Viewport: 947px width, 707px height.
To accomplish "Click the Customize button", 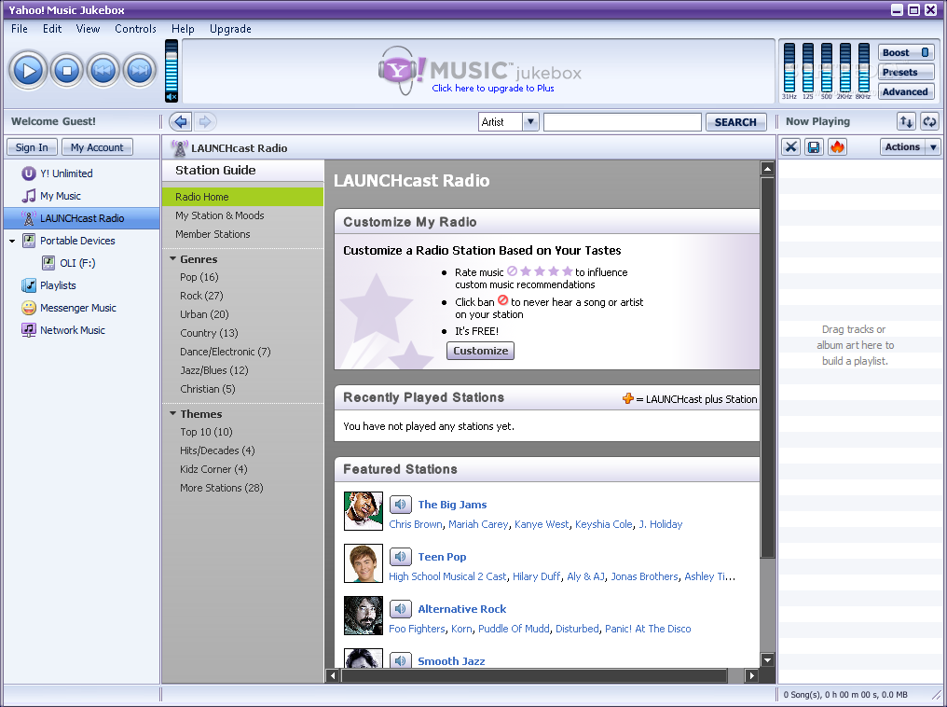I will (481, 351).
